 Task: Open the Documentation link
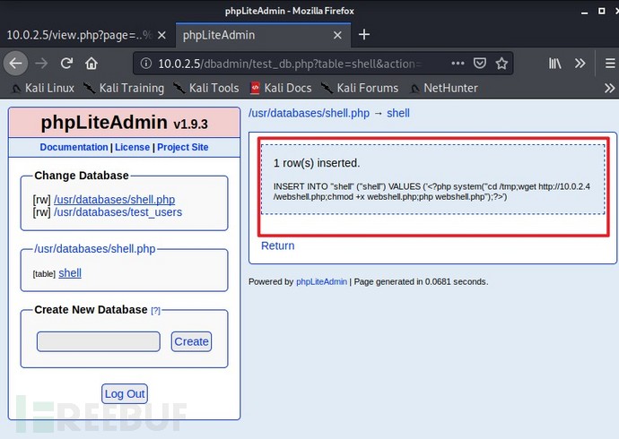pyautogui.click(x=74, y=147)
